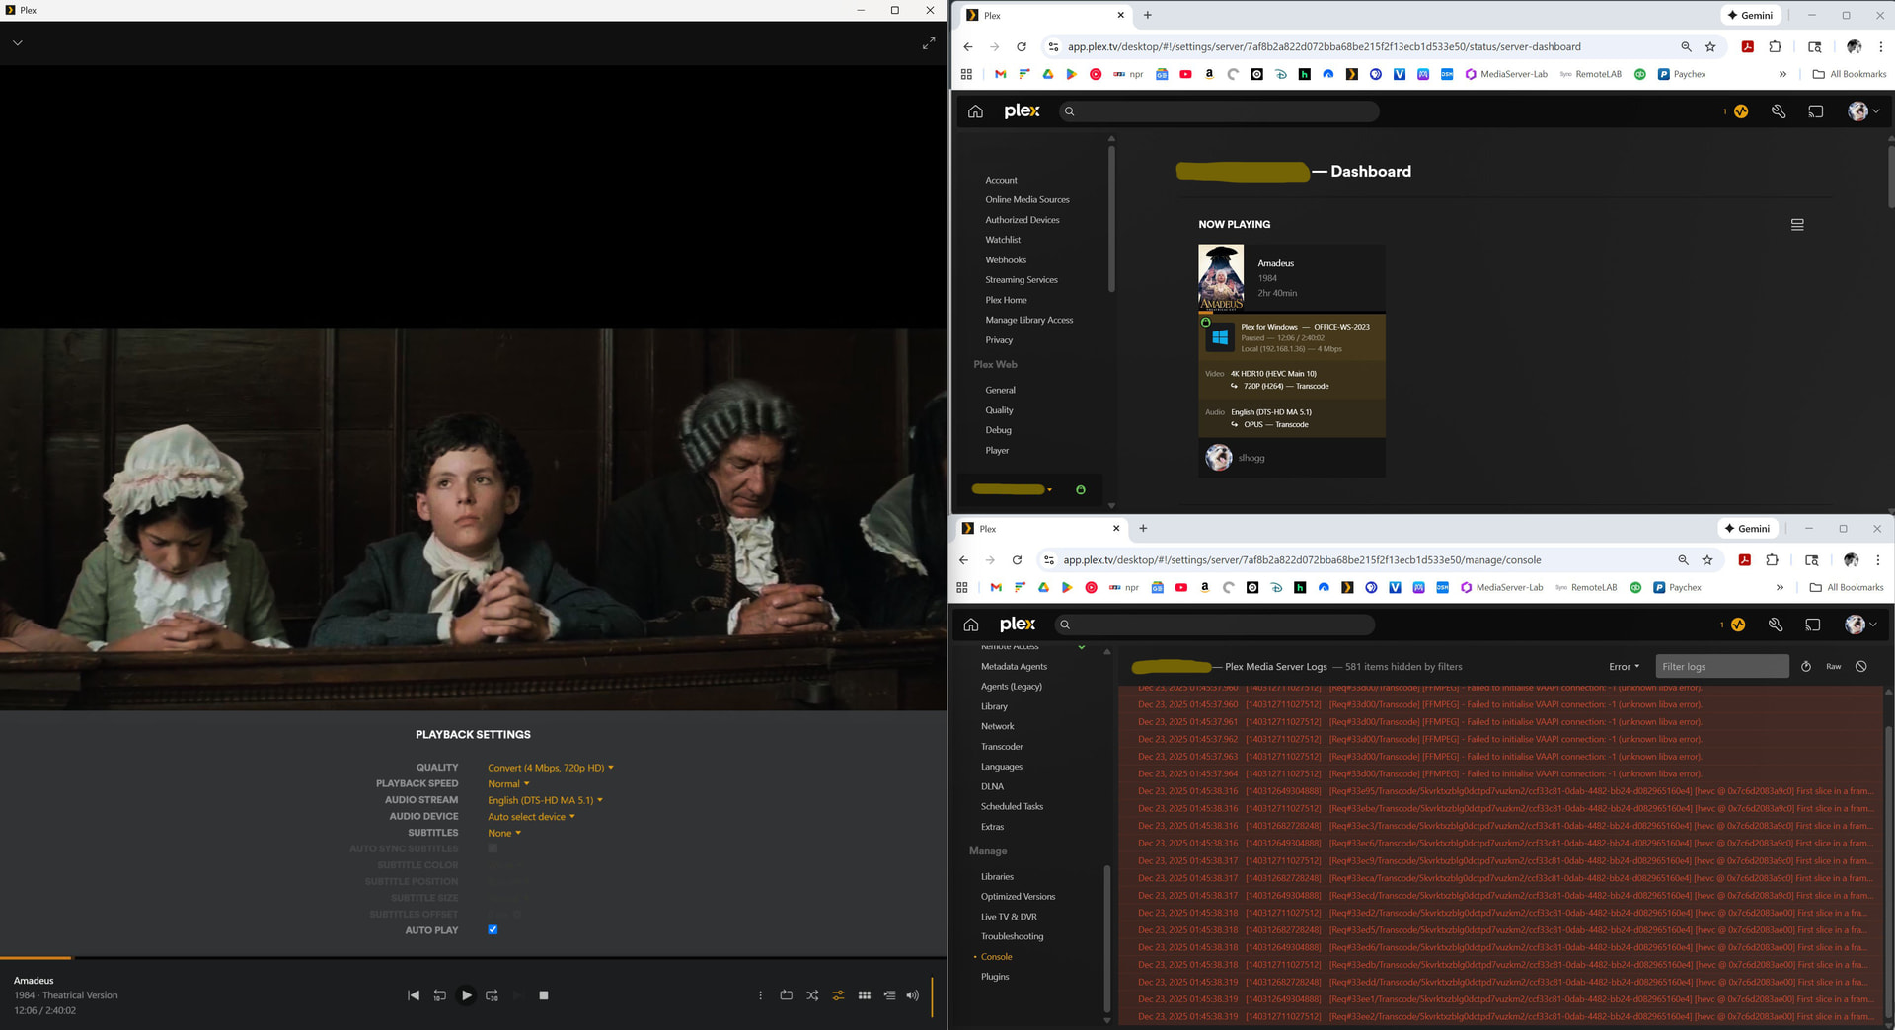The image size is (1895, 1030).
Task: Open Streaming Services settings
Action: pos(1022,280)
